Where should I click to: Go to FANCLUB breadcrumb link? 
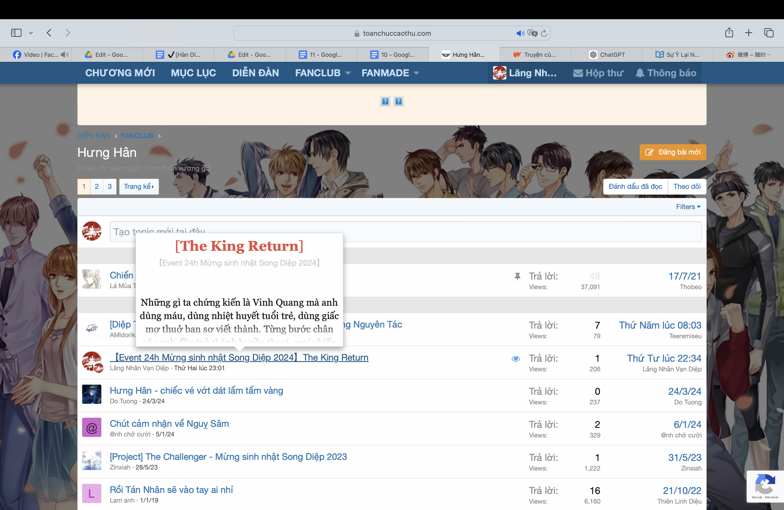coord(137,136)
